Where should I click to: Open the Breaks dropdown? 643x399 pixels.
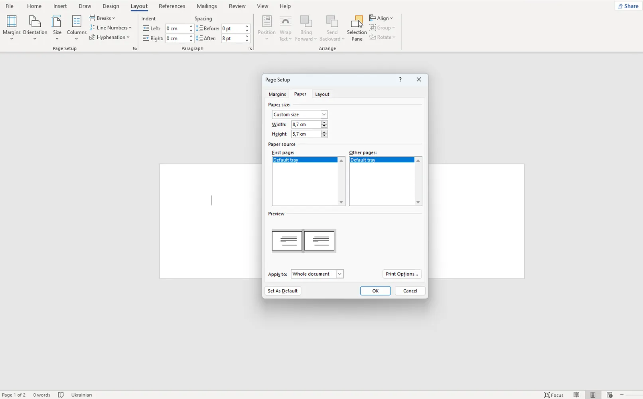pos(103,18)
